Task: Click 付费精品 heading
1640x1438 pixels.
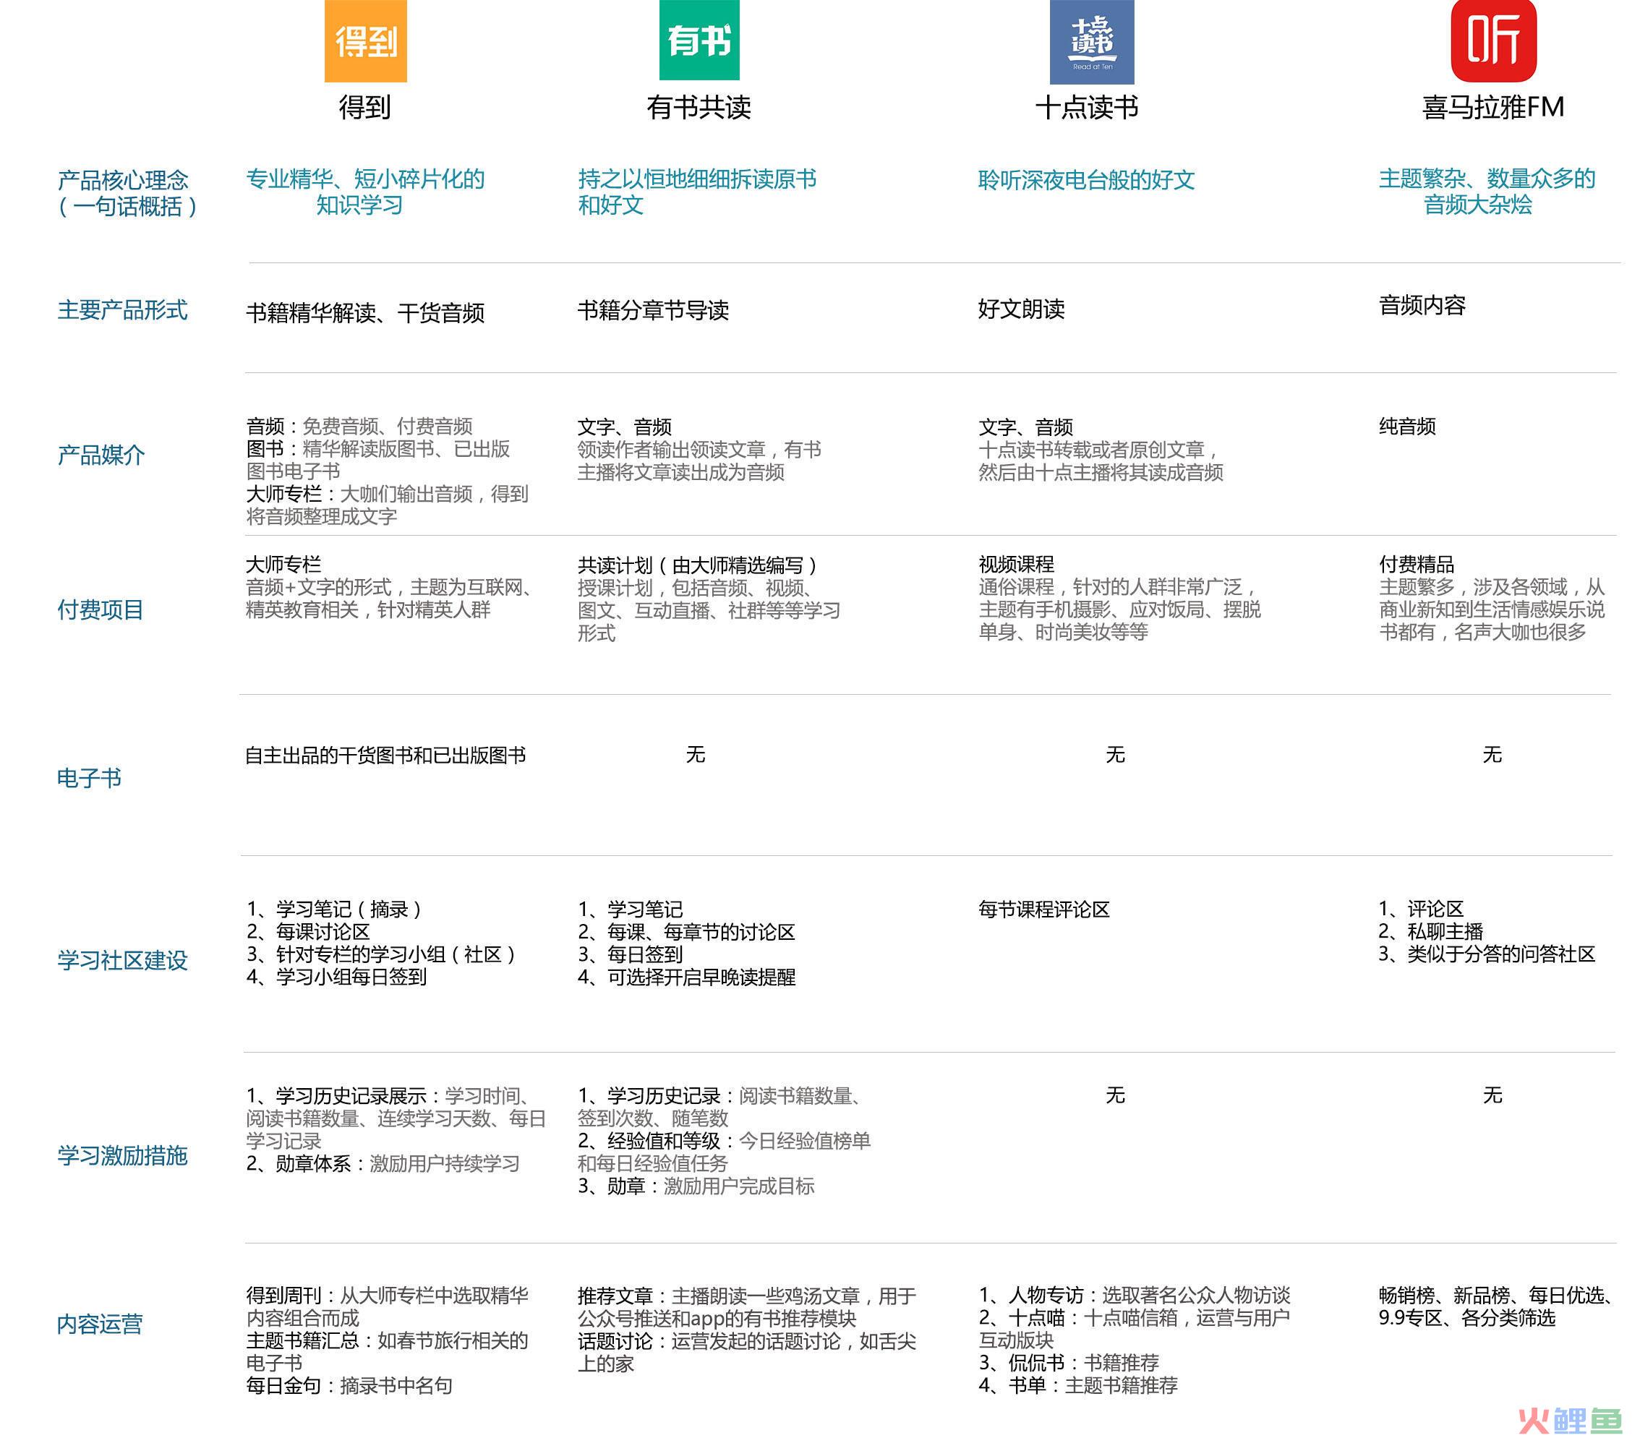Action: point(1416,564)
